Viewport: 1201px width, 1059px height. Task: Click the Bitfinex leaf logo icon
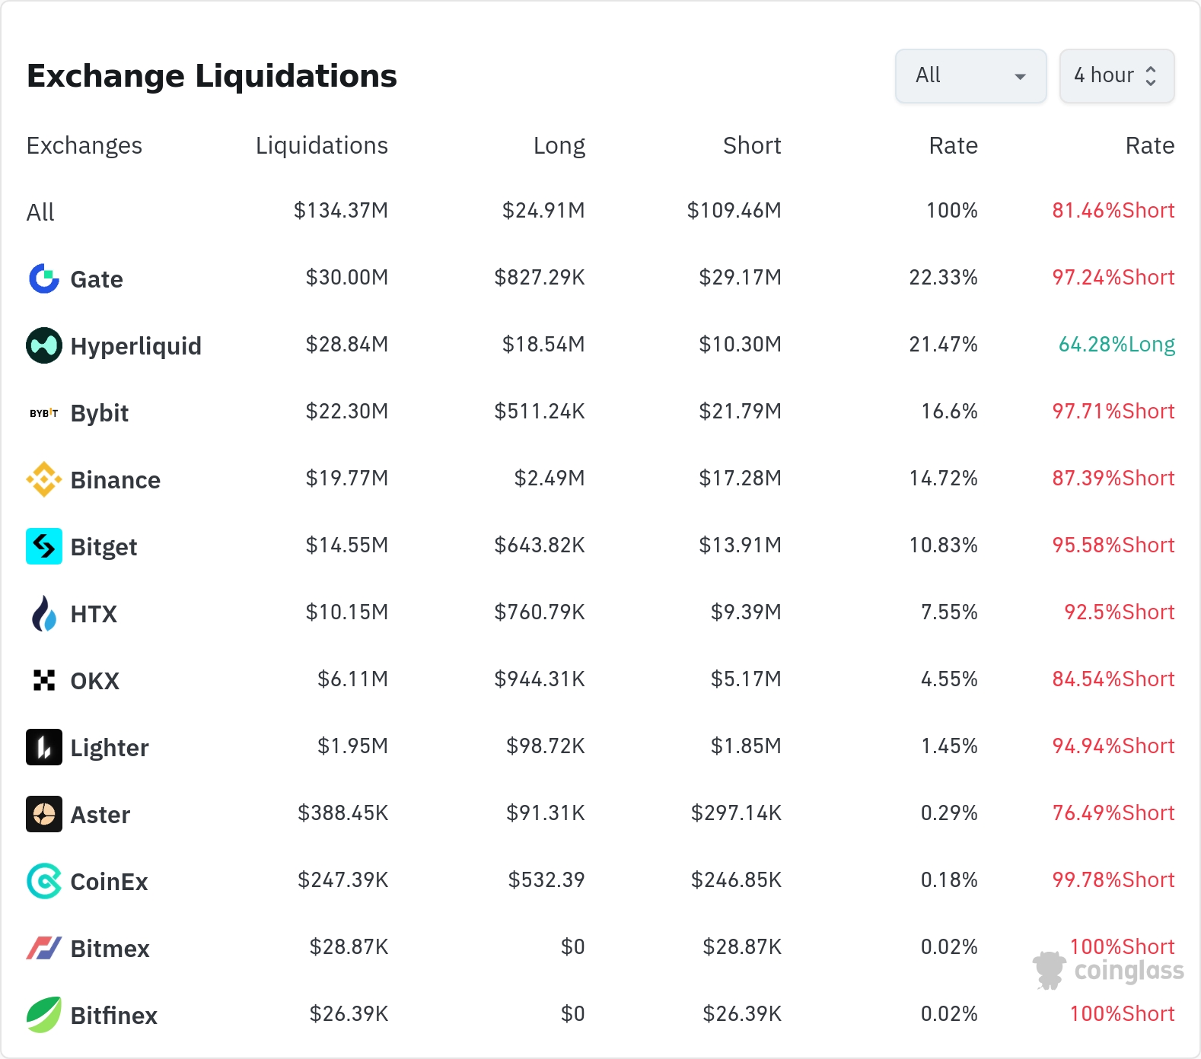(x=44, y=1015)
